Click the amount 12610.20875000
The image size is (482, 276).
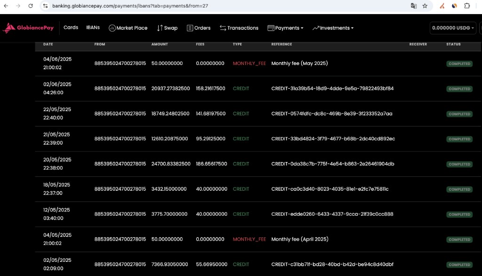tap(169, 139)
